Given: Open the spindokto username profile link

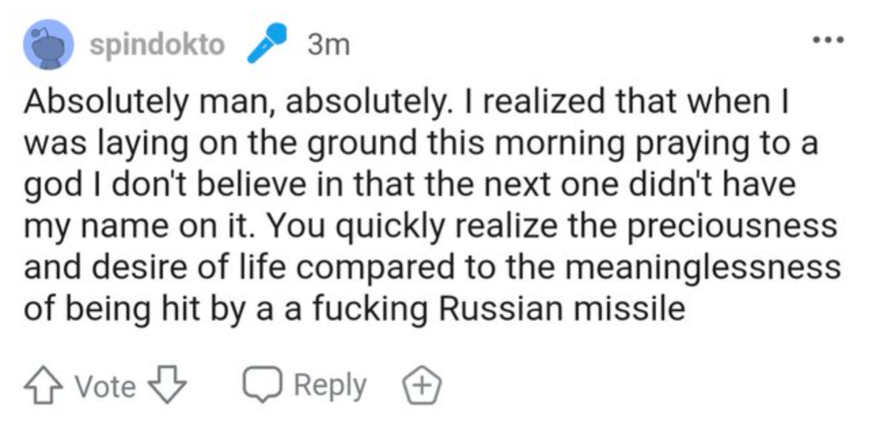Looking at the screenshot, I should 157,45.
